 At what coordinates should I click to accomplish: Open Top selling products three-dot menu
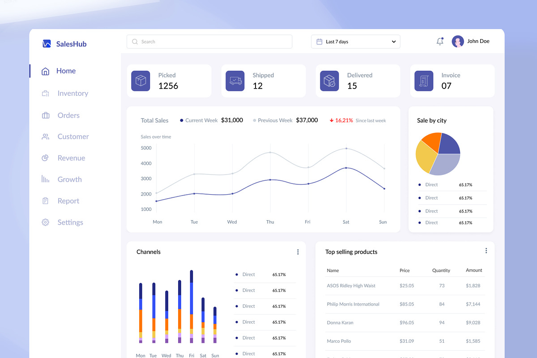click(486, 251)
